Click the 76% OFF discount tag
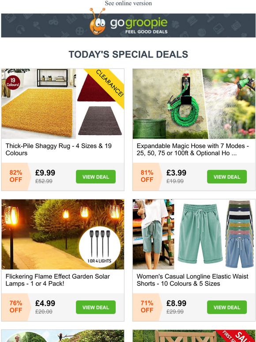Image resolution: width=256 pixels, height=342 pixels. point(16,307)
